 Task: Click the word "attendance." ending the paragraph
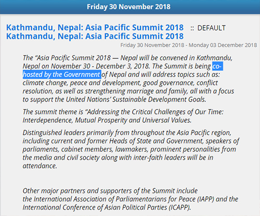pyautogui.click(x=40, y=166)
